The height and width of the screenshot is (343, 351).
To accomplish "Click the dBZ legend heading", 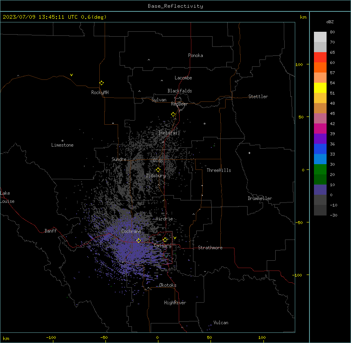I will (x=330, y=22).
